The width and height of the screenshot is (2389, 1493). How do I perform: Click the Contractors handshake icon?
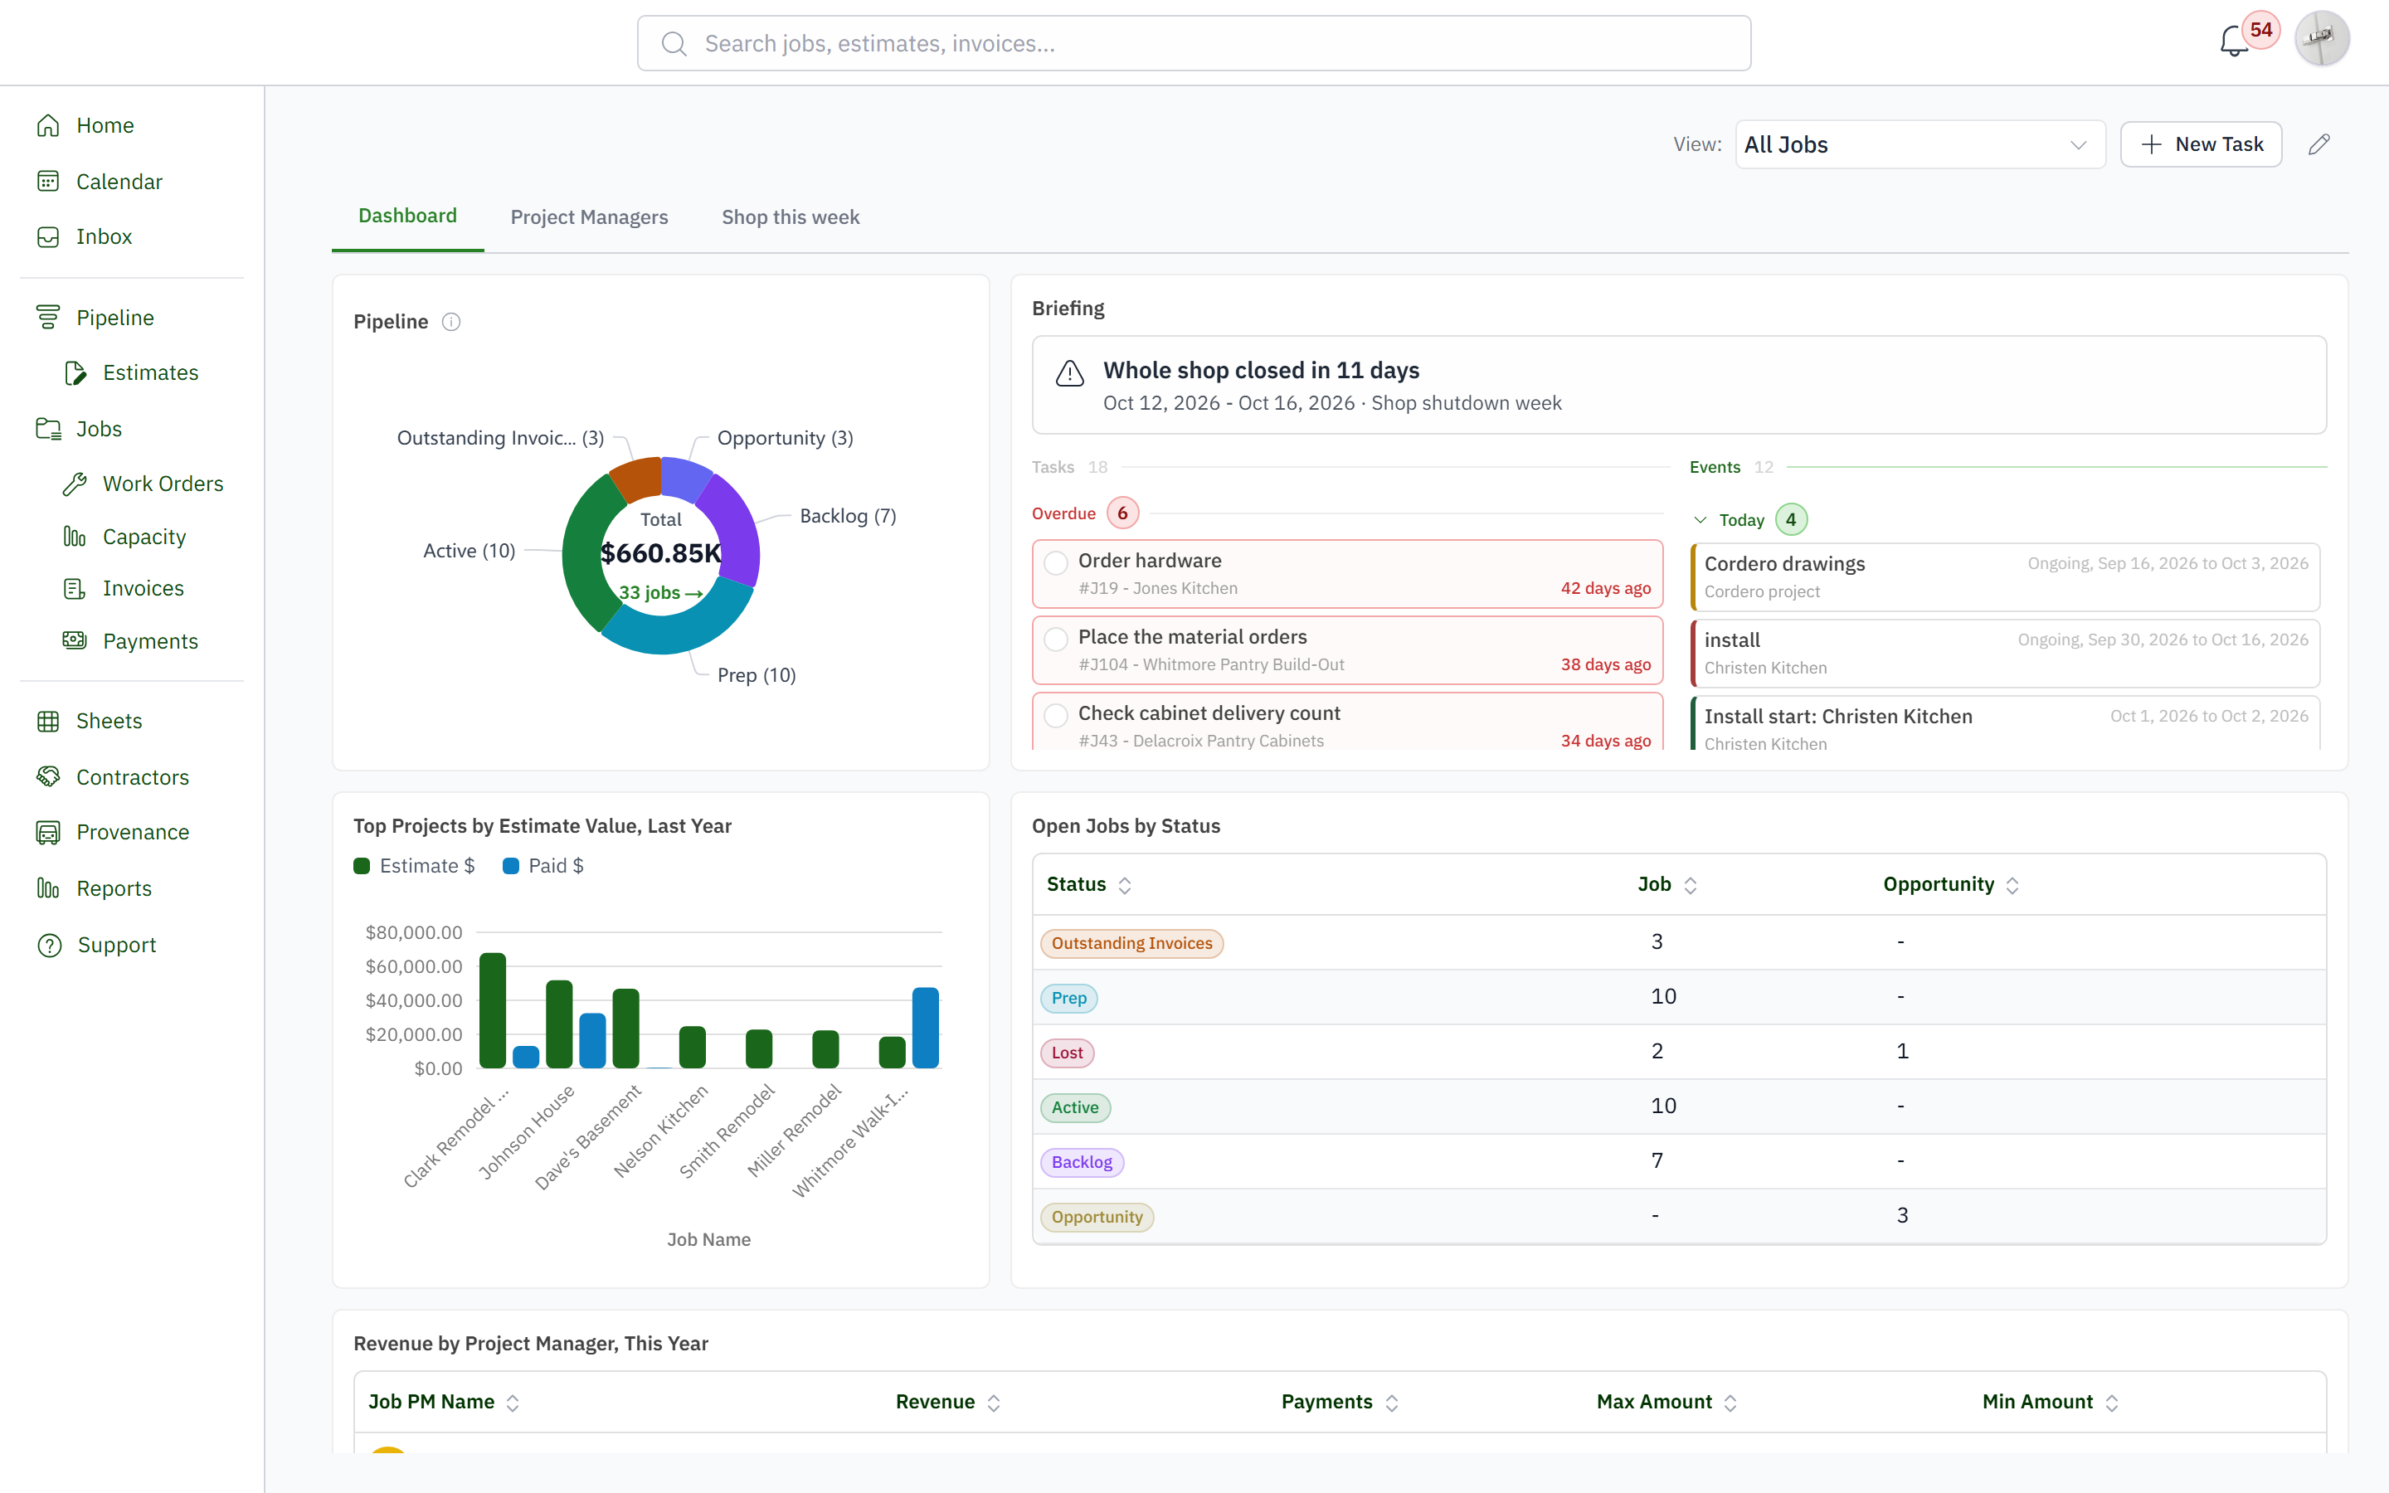(48, 777)
